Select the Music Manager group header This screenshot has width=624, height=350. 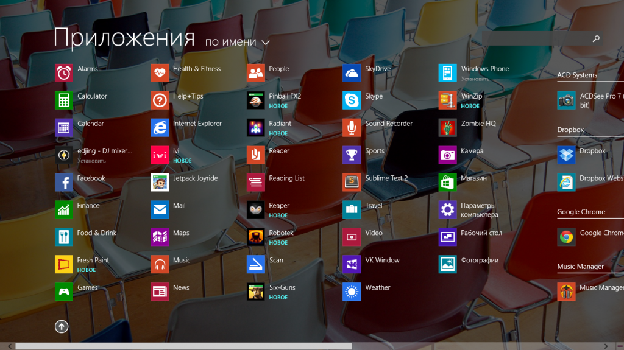(x=580, y=267)
